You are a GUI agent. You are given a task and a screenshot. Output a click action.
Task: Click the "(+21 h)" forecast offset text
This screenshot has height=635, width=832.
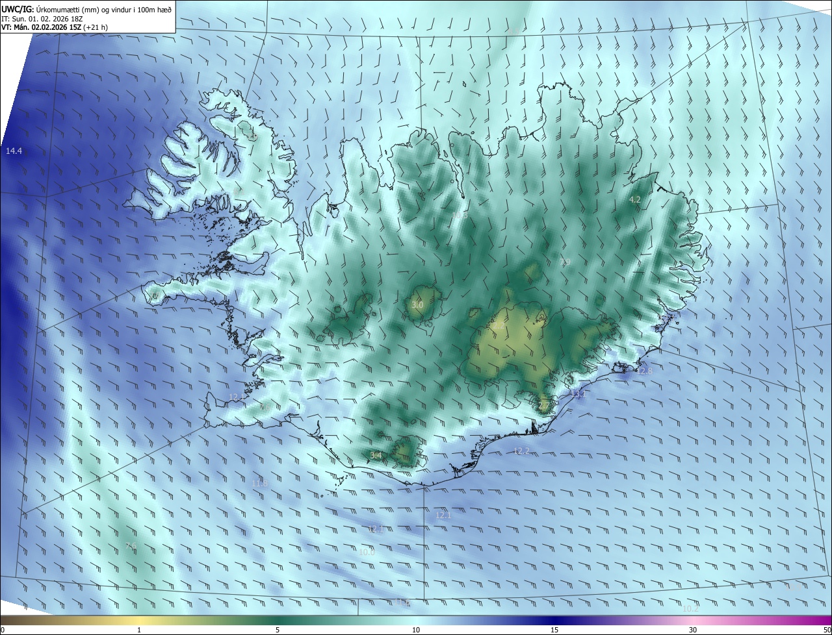(x=96, y=27)
